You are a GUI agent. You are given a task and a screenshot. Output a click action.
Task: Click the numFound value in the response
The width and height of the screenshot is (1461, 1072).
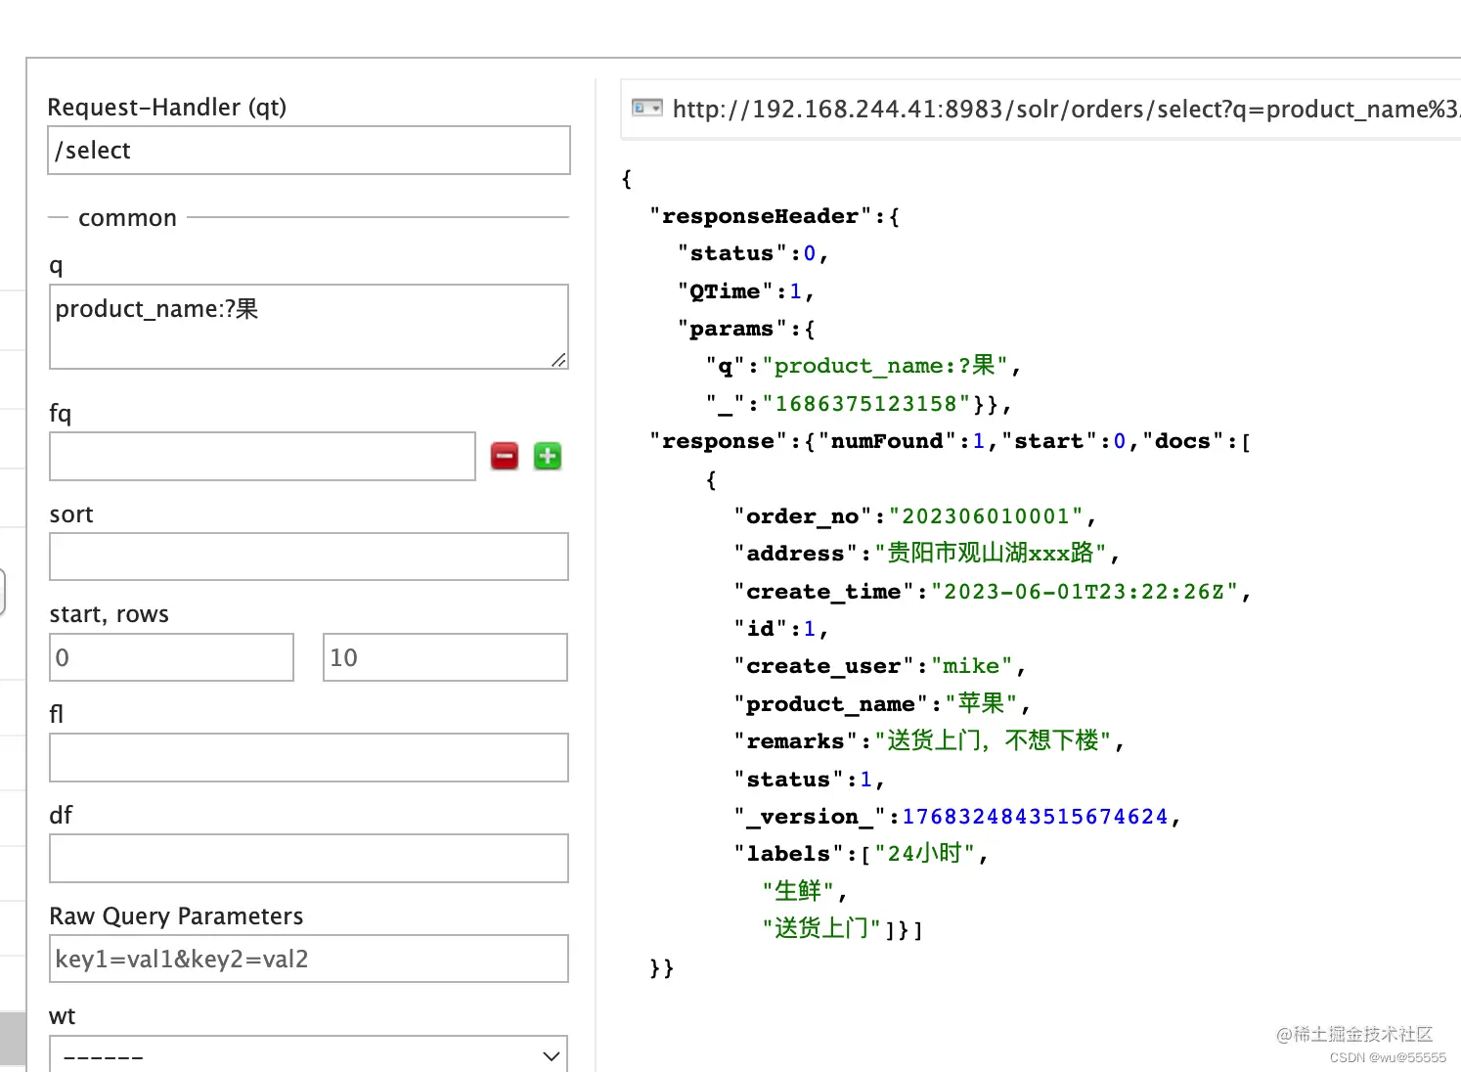(978, 441)
